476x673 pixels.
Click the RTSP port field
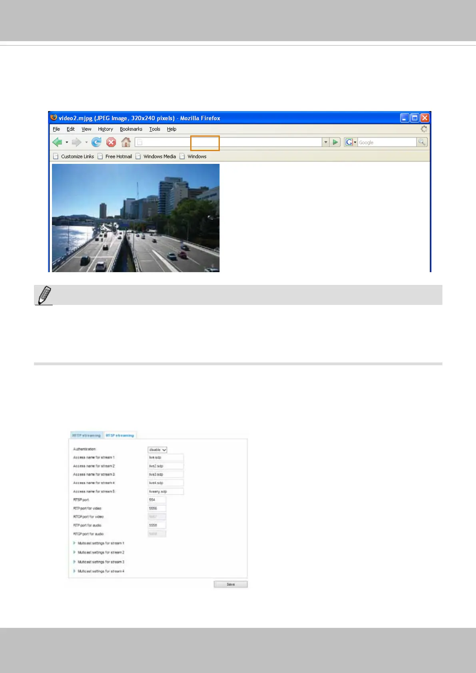coord(157,500)
